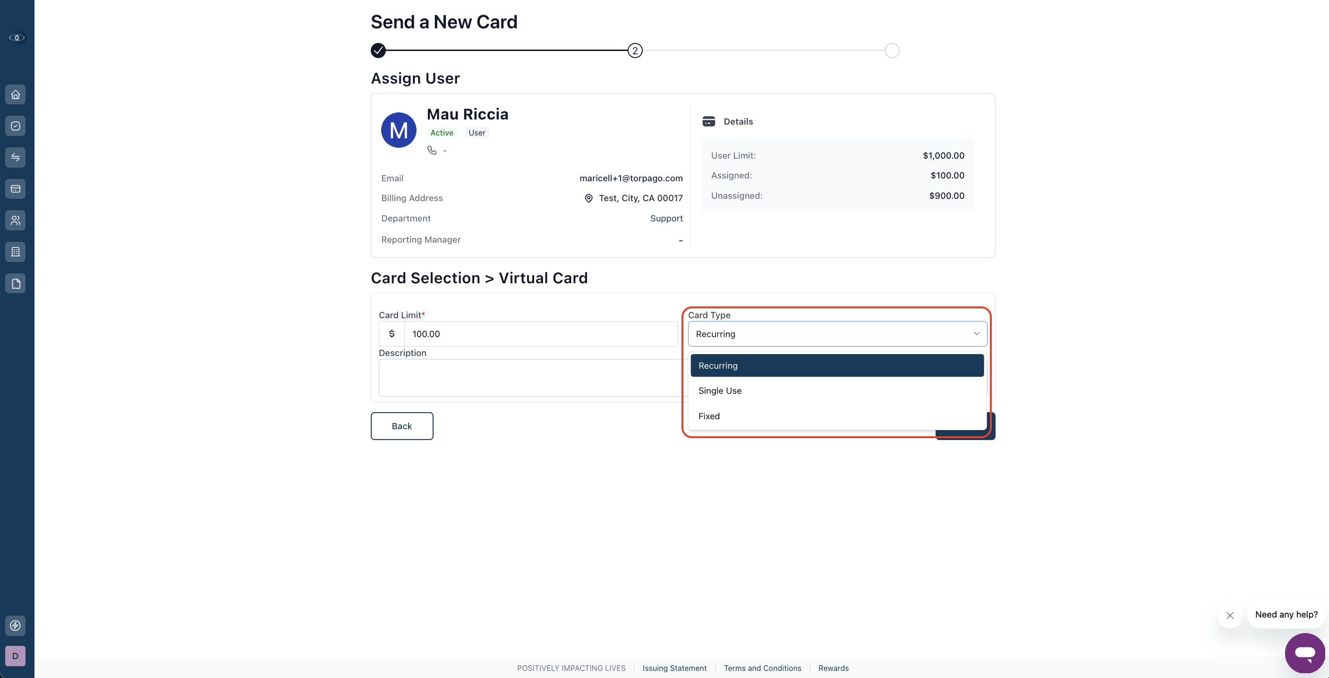Viewport: 1329px width, 678px height.
Task: Click the Card Limit amount field
Action: (x=541, y=334)
